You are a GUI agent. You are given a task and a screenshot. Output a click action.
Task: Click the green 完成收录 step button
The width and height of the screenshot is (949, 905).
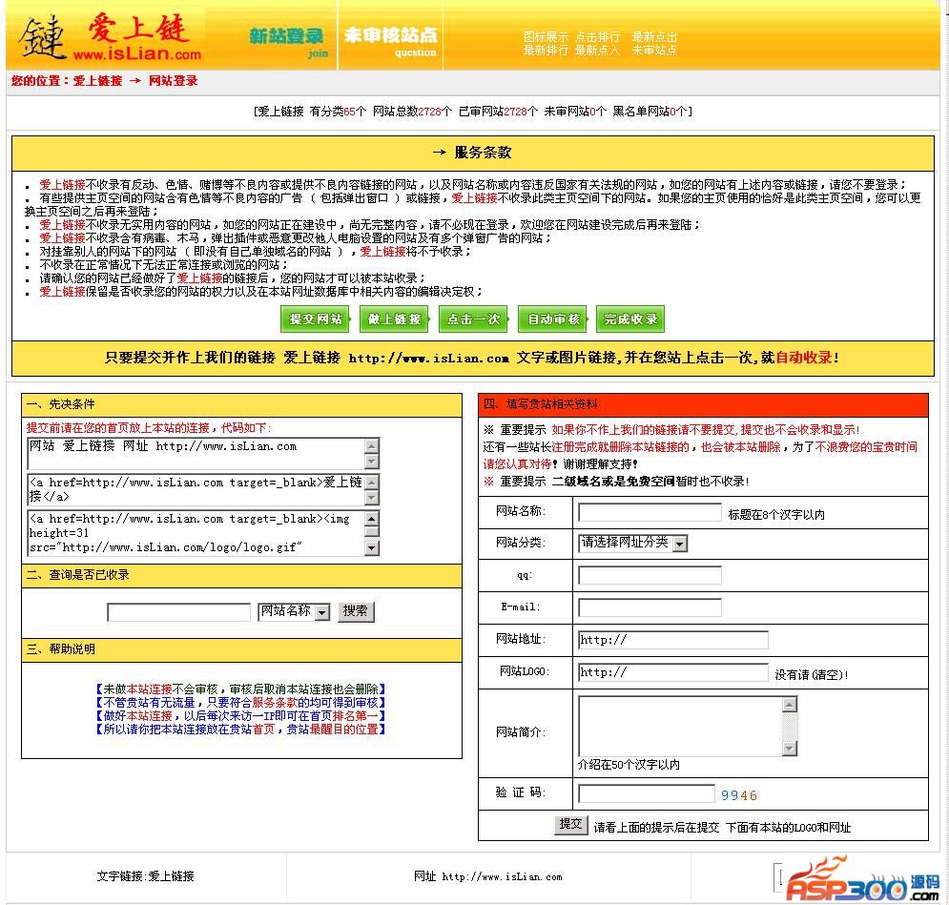(630, 319)
